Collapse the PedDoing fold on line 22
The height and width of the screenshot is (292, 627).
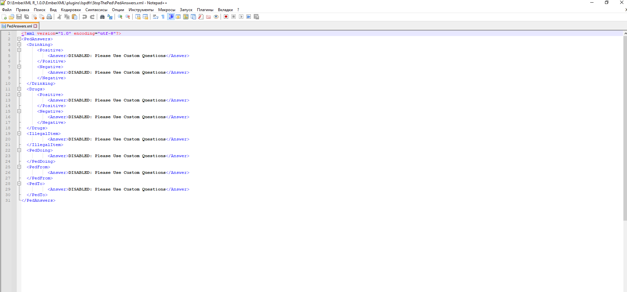(x=19, y=150)
